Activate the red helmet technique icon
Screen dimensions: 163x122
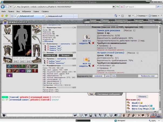(x=35, y=71)
